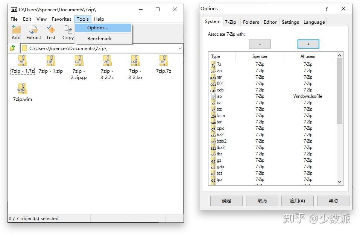This screenshot has height=234, width=360.
Task: Click the Extract toolbar icon
Action: pos(33,30)
